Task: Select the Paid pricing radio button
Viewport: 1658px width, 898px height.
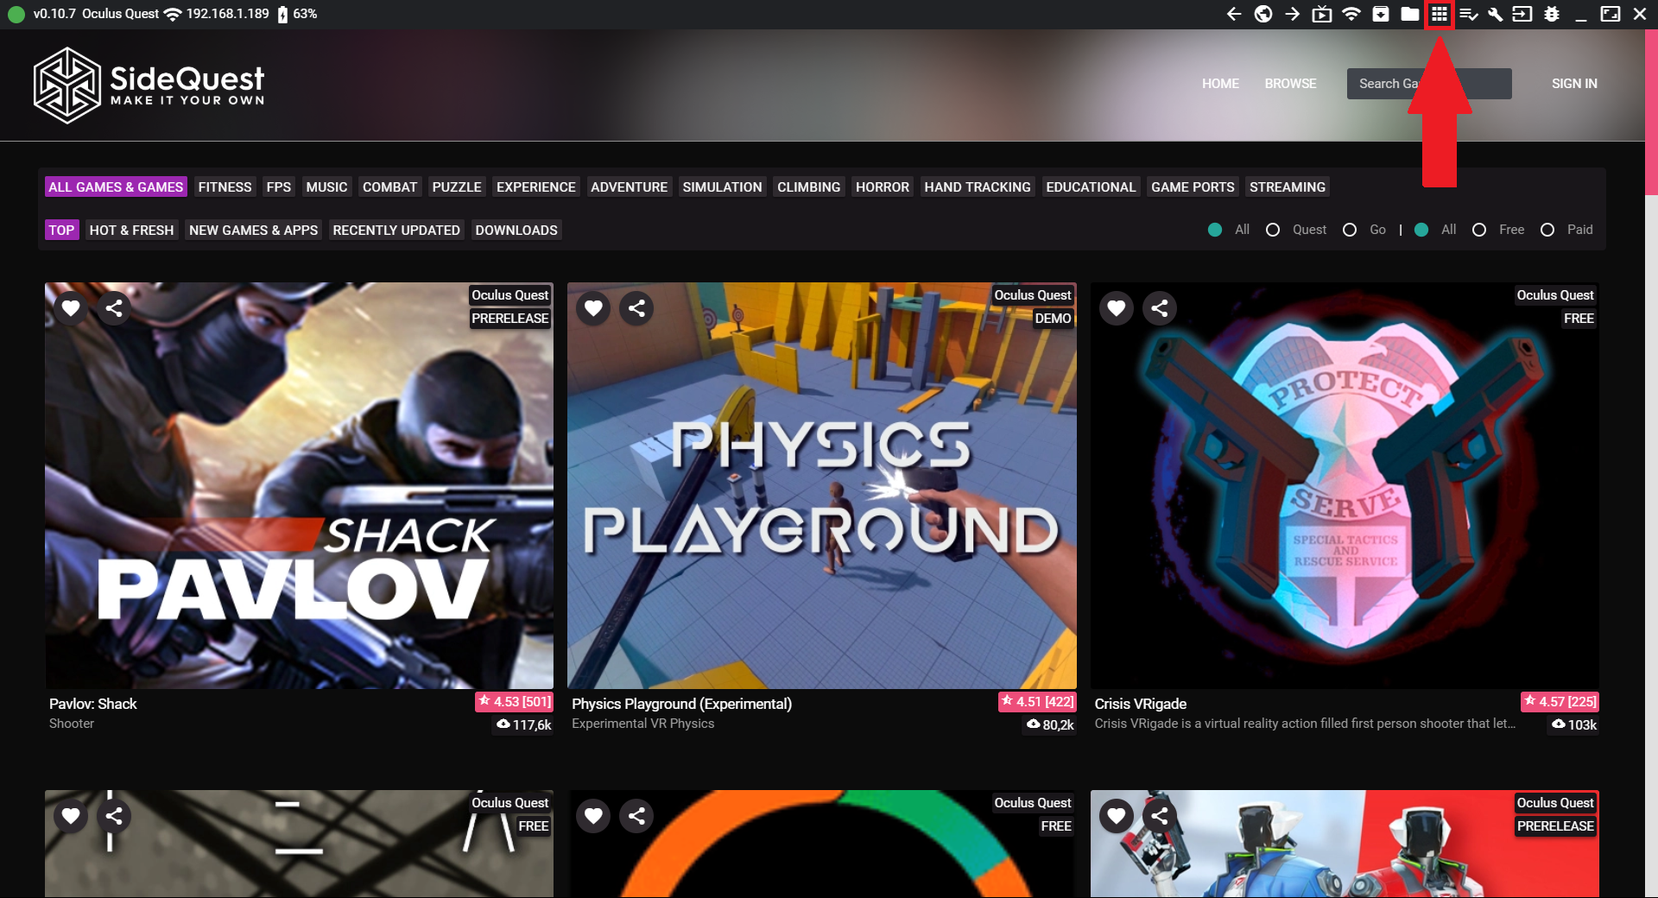Action: [x=1547, y=230]
